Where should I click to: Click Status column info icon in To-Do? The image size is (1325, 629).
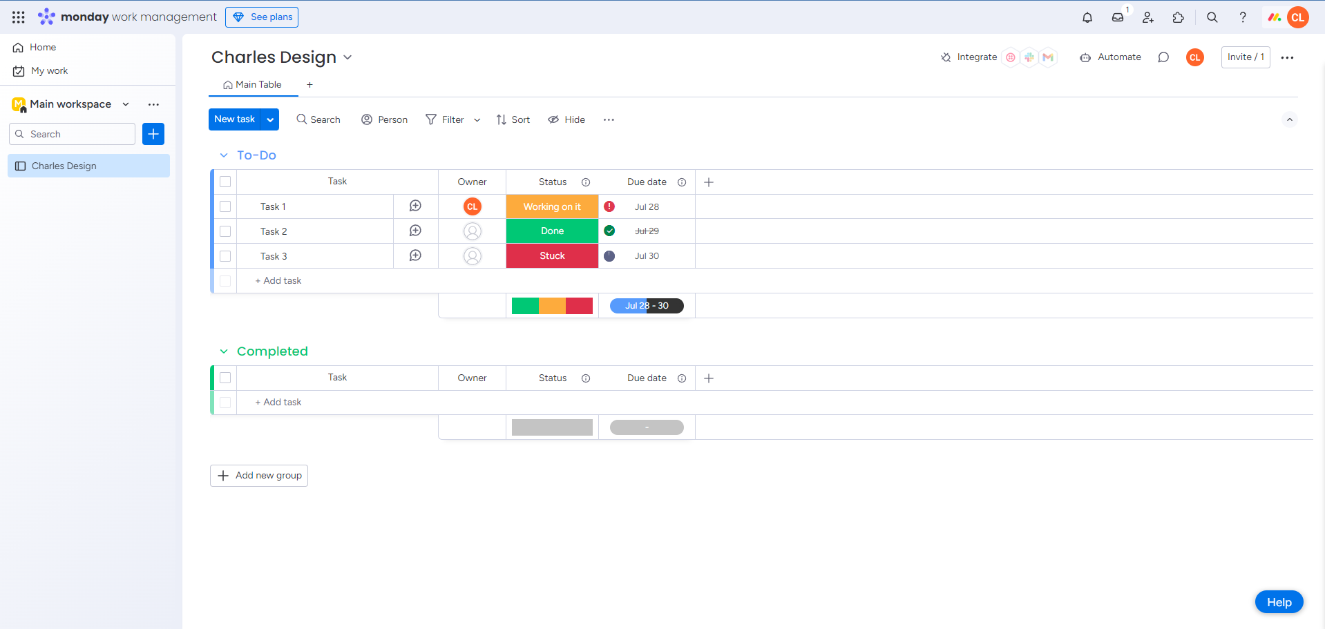586,182
